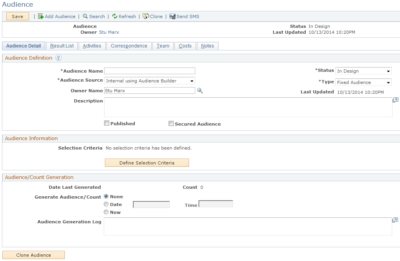The width and height of the screenshot is (400, 261).
Task: Tick the Published checkbox
Action: point(106,123)
